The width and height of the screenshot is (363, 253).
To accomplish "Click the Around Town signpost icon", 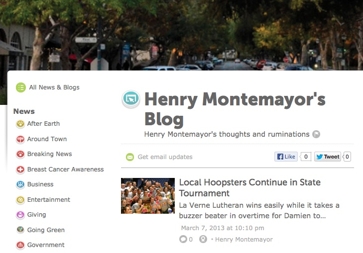I will [20, 139].
